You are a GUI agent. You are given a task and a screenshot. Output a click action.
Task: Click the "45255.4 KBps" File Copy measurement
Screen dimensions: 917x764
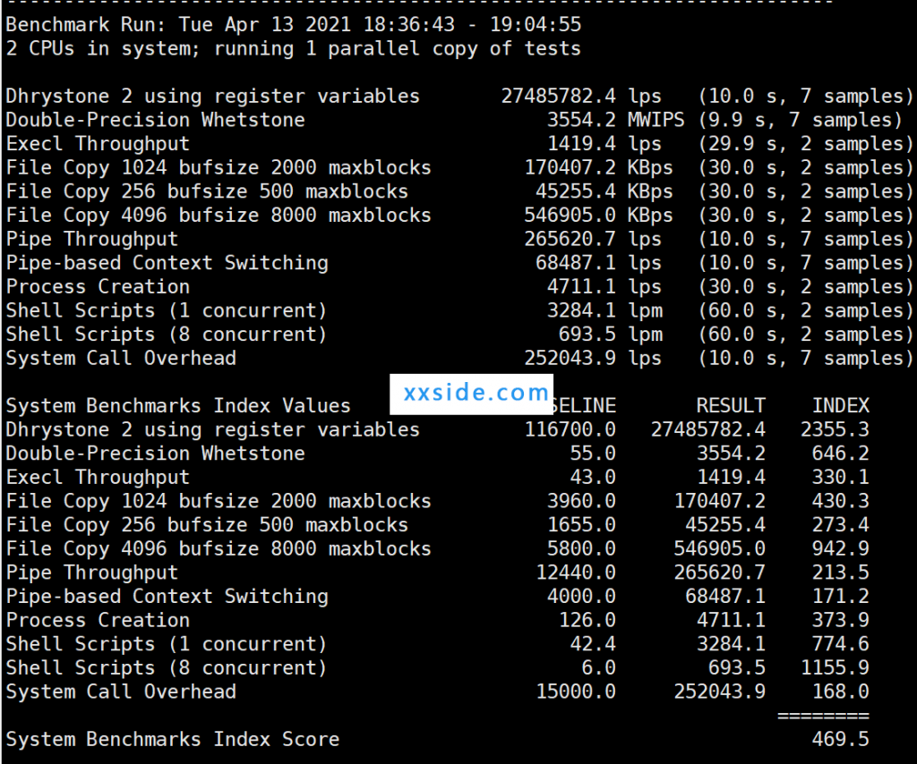(x=604, y=191)
